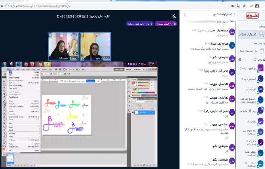Select the Move tool in Photoshop toolbox
Screen dimensions: 265x169
(4, 81)
